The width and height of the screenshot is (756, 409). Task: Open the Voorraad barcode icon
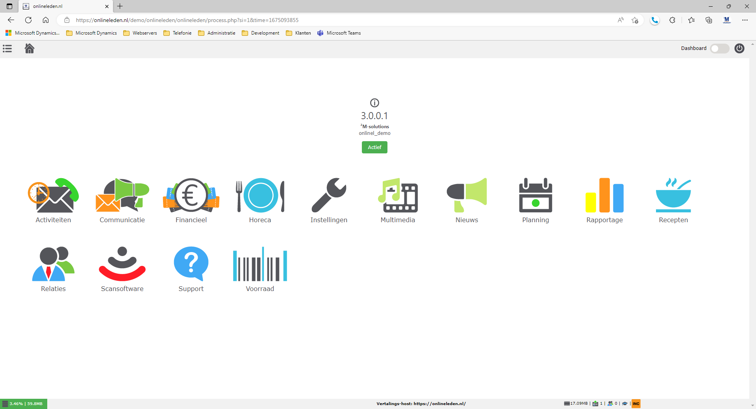coord(260,264)
